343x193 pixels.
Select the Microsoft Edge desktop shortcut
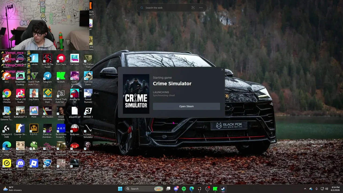click(x=7, y=149)
